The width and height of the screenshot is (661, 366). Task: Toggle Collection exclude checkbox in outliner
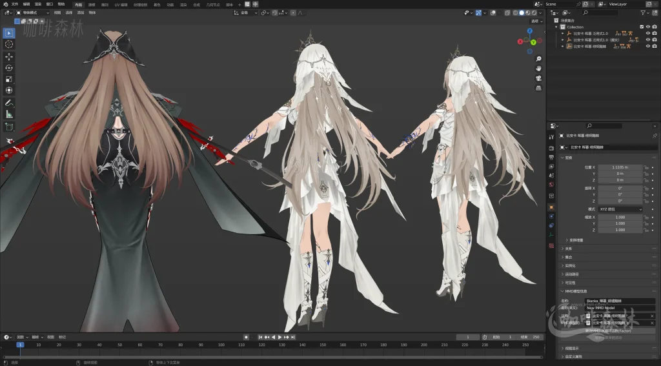point(642,27)
